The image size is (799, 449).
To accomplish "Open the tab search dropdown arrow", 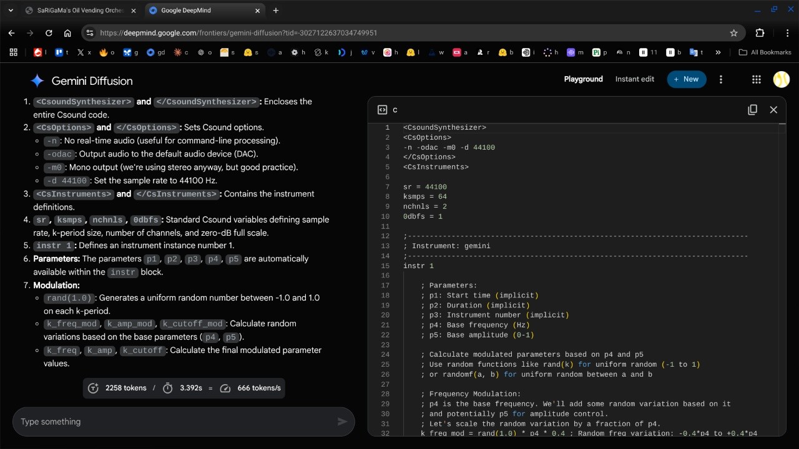I will click(x=11, y=11).
